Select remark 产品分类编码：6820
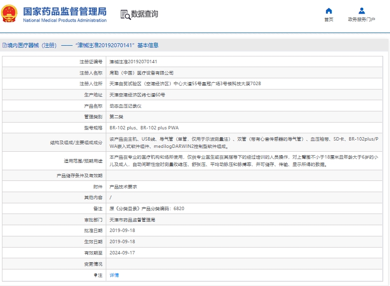390x286 pixels. click(x=163, y=209)
